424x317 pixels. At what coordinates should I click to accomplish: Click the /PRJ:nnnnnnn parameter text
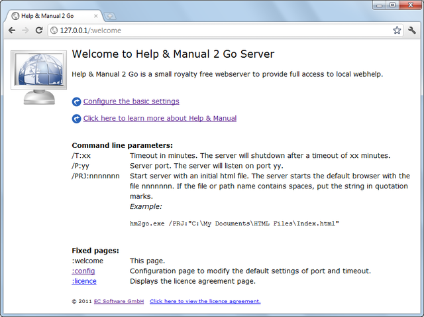coord(95,176)
